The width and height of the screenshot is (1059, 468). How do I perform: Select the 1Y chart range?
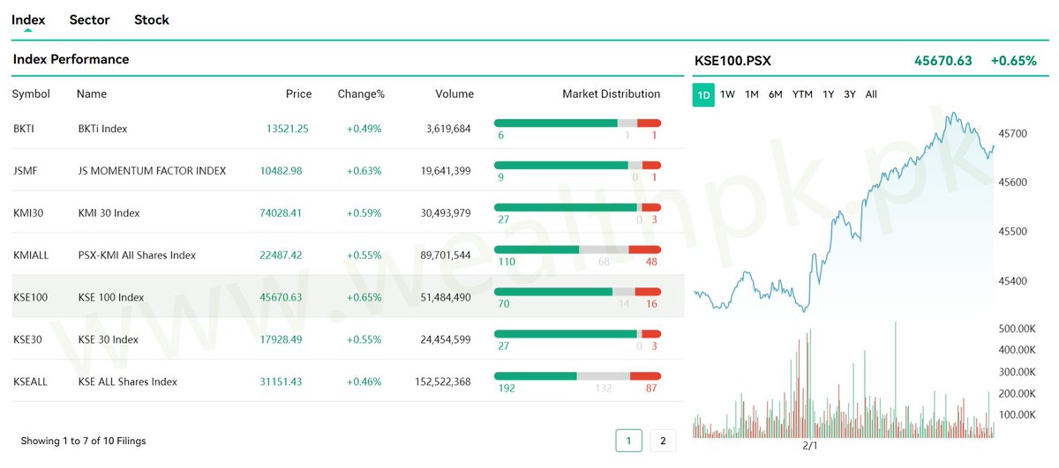(x=828, y=94)
